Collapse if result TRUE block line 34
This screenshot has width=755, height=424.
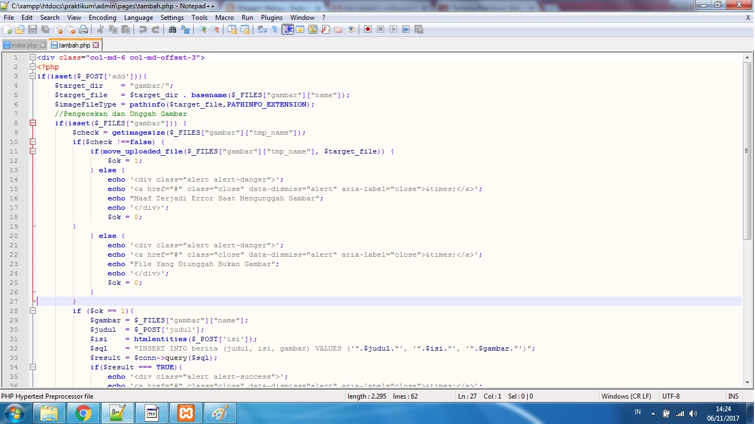pos(33,367)
